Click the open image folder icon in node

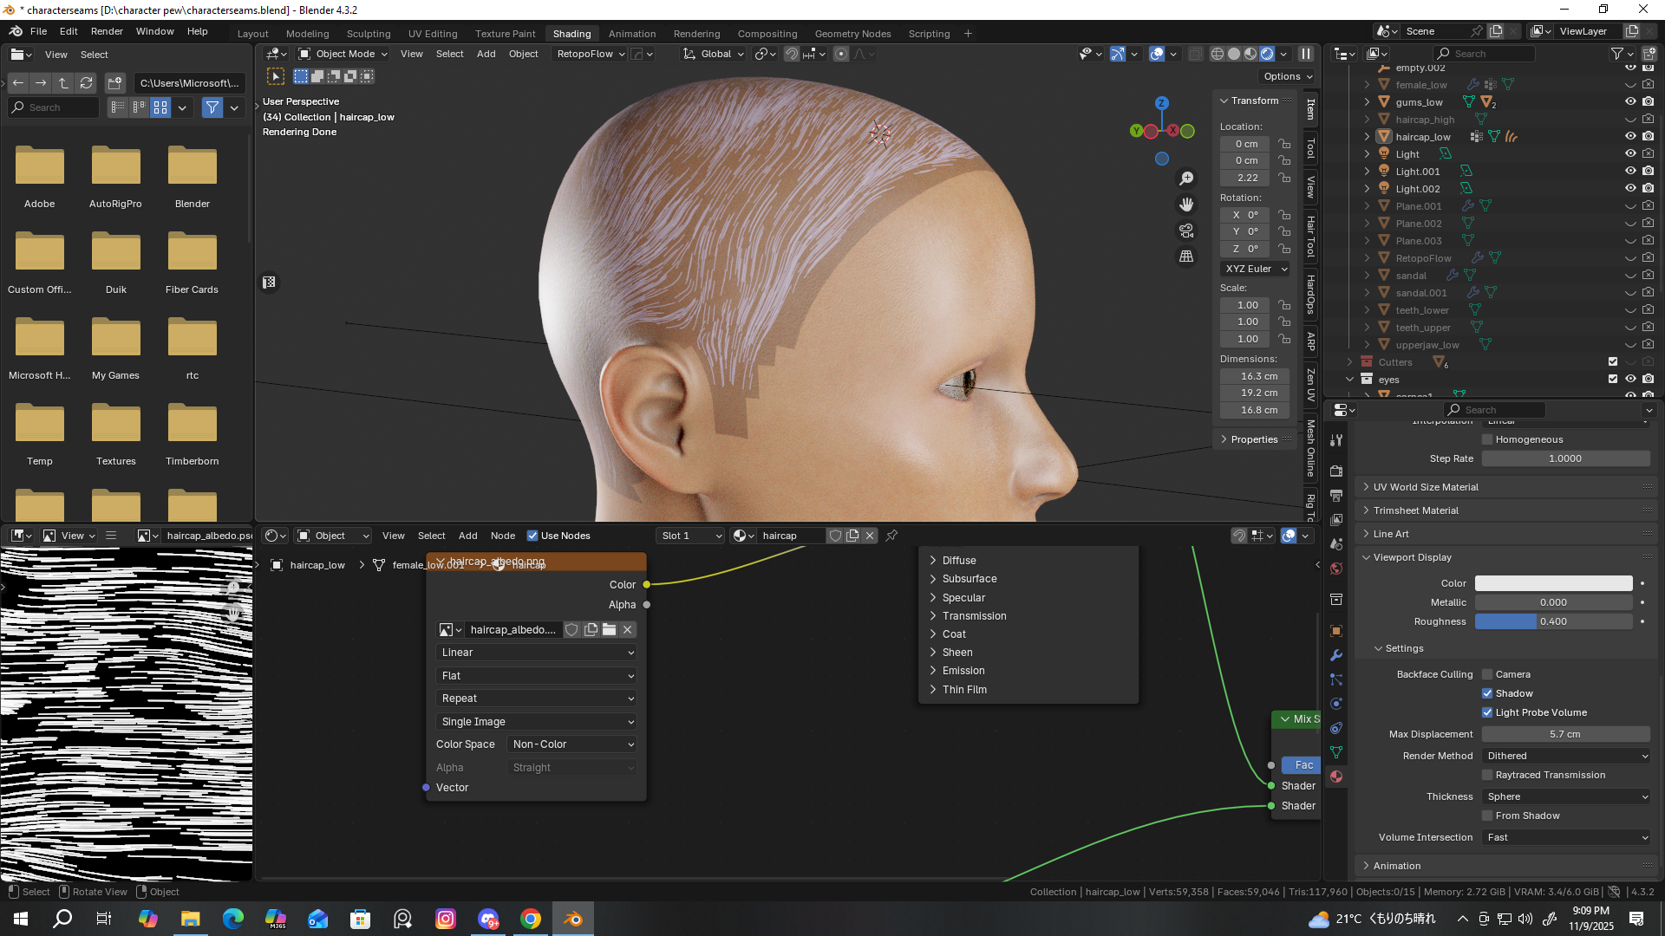tap(610, 630)
